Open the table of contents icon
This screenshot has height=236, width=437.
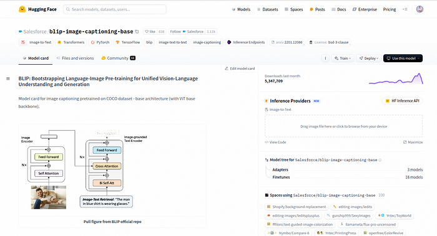click(x=8, y=78)
